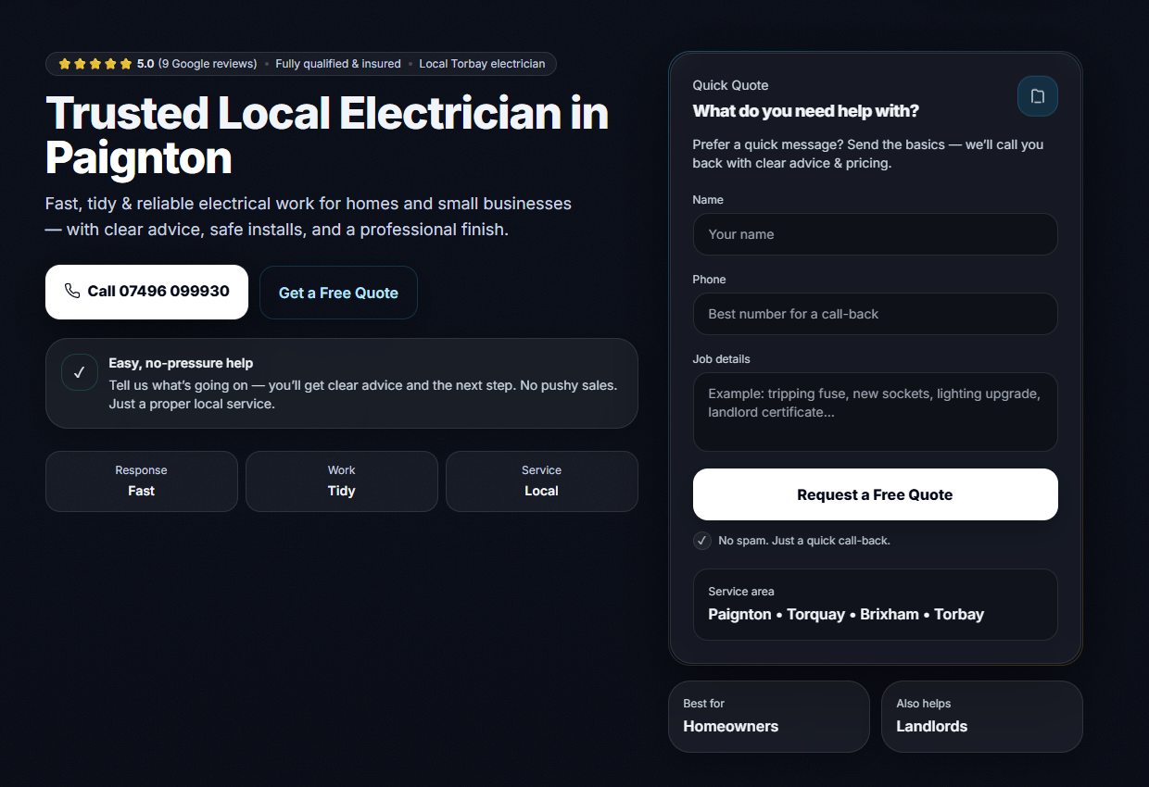
Task: Focus the Your name input field
Action: point(875,234)
